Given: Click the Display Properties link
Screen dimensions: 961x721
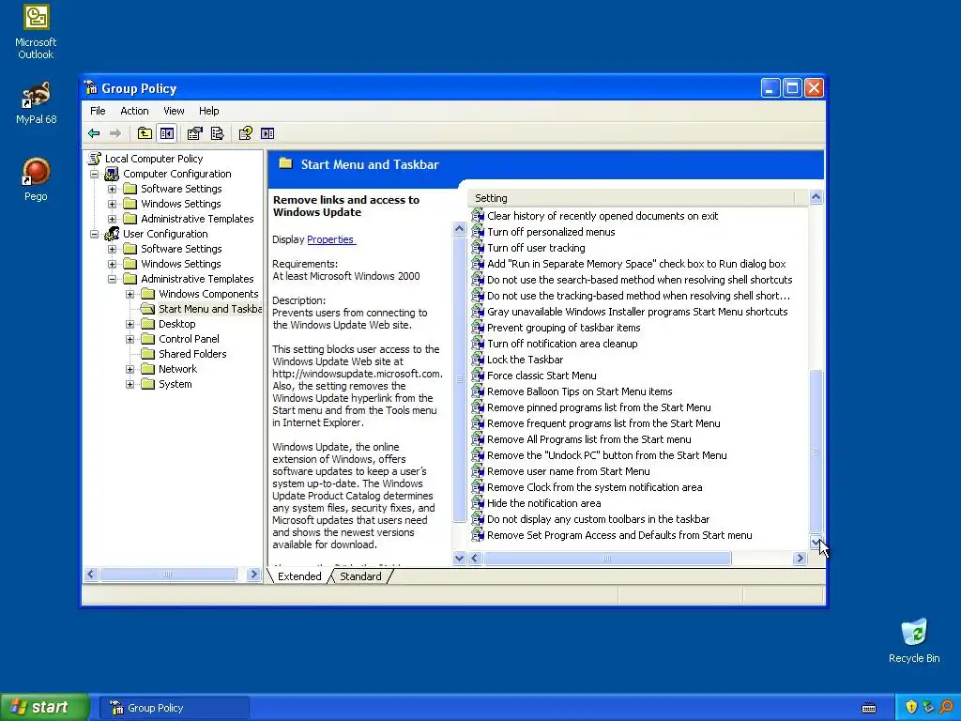Looking at the screenshot, I should (331, 239).
